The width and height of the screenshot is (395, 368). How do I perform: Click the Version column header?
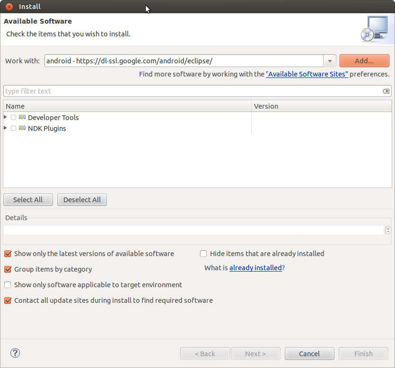coord(321,106)
